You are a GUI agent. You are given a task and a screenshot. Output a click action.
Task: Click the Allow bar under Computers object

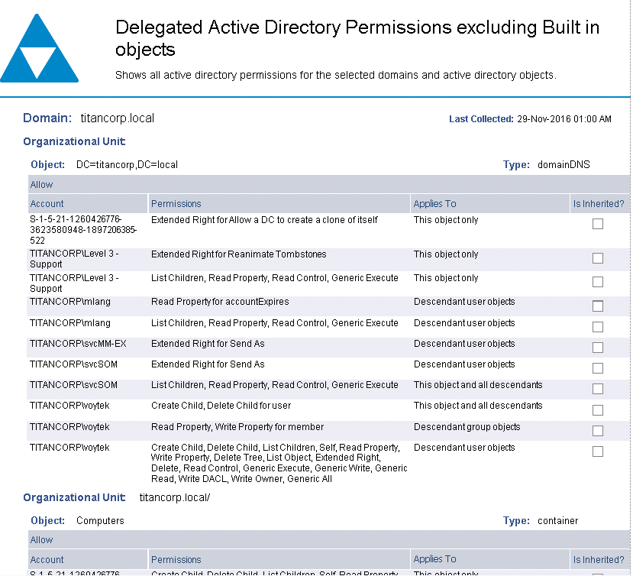[x=42, y=540]
